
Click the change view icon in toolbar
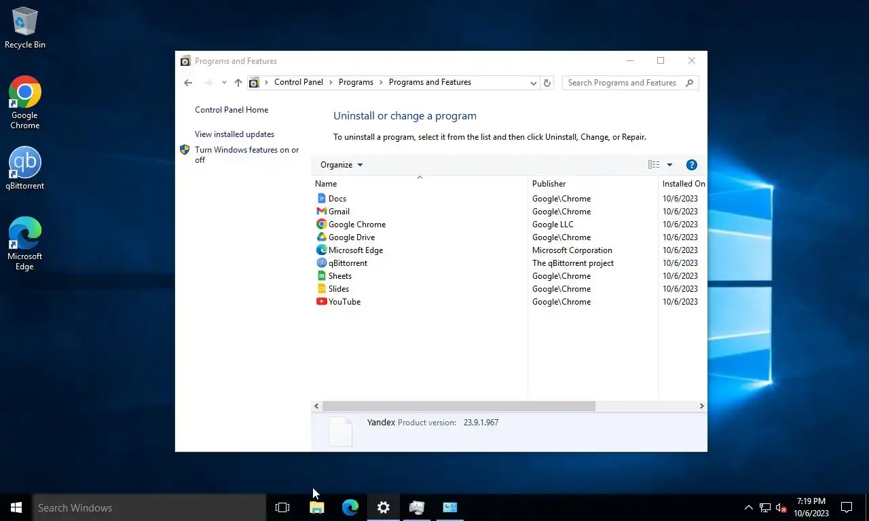click(x=654, y=165)
